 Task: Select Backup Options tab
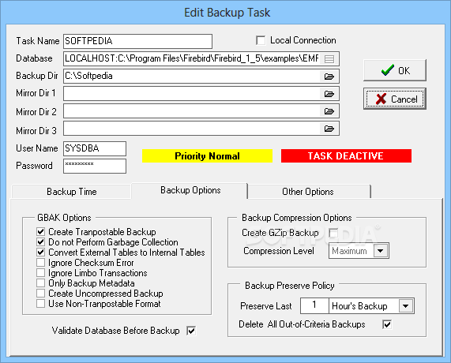coord(190,190)
